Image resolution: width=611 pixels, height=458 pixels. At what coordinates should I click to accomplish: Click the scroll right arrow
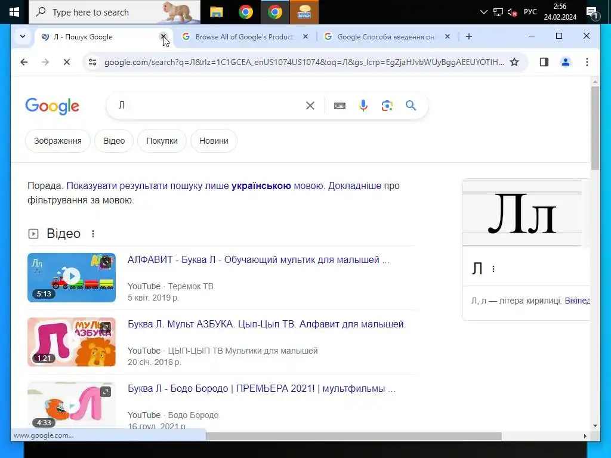click(x=585, y=436)
